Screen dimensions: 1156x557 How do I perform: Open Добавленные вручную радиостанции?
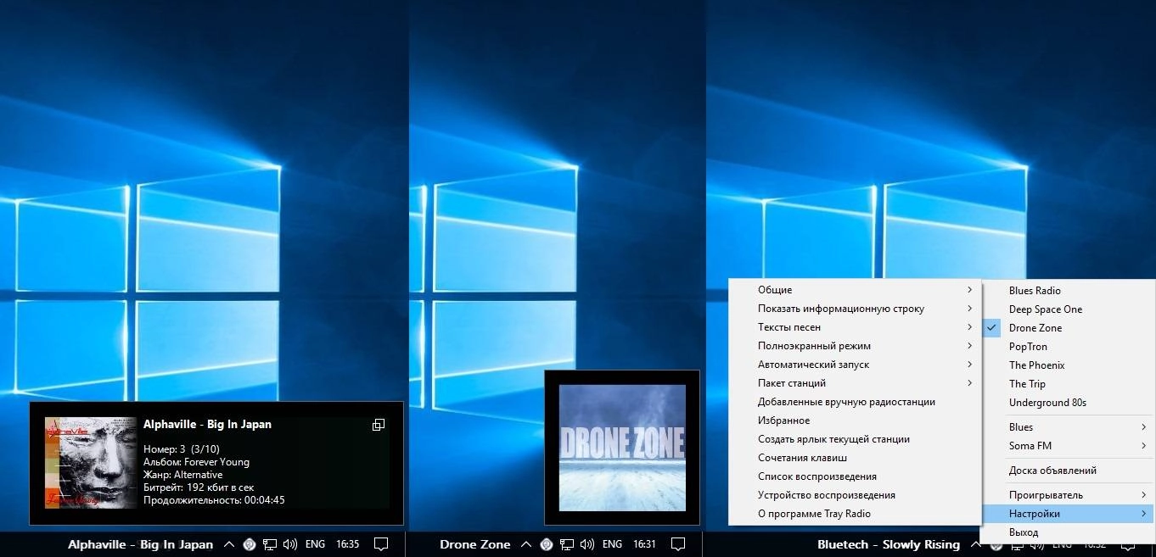[x=855, y=402]
